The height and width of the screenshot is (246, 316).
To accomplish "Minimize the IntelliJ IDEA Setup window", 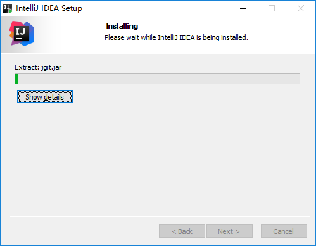I will coord(243,8).
